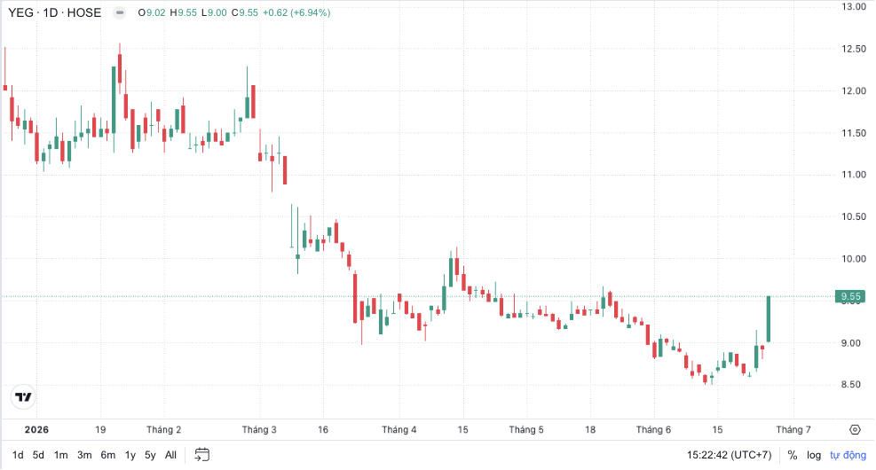This screenshot has height=470, width=876.
Task: Click the Tháng 3 time axis label
Action: [259, 429]
